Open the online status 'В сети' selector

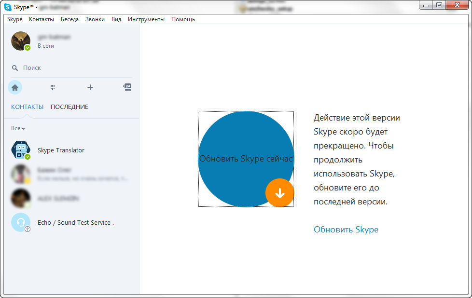click(46, 46)
